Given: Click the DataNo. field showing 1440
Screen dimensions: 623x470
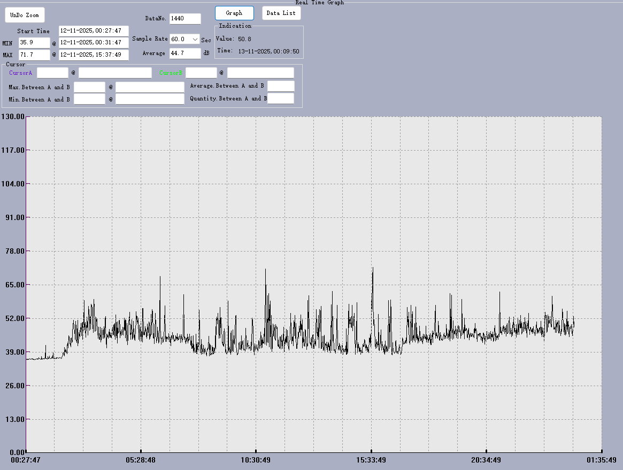Looking at the screenshot, I should 185,19.
